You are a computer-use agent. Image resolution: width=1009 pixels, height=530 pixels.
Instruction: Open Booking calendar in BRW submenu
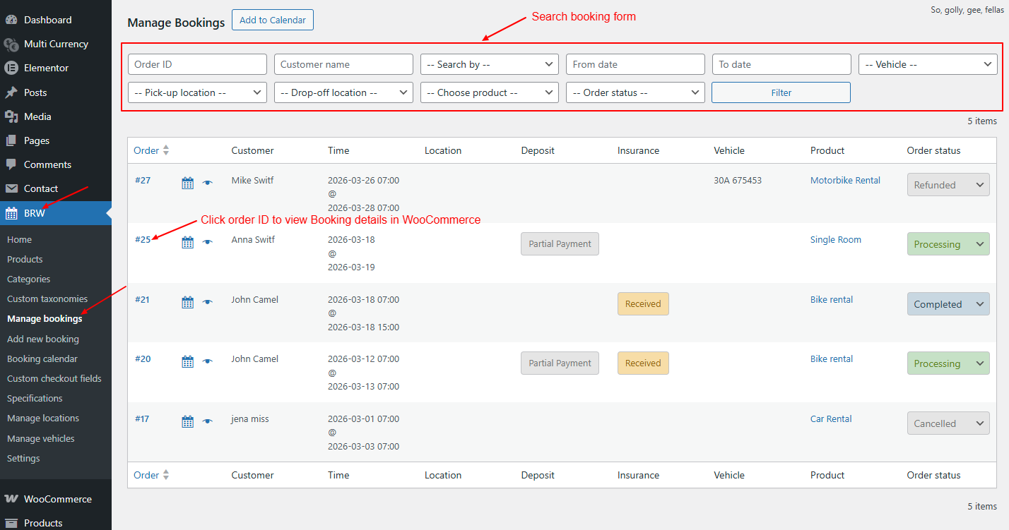[42, 359]
